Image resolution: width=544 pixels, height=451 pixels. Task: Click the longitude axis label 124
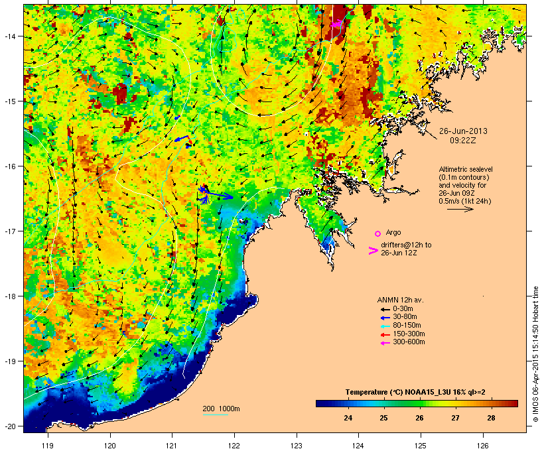tap(358, 446)
